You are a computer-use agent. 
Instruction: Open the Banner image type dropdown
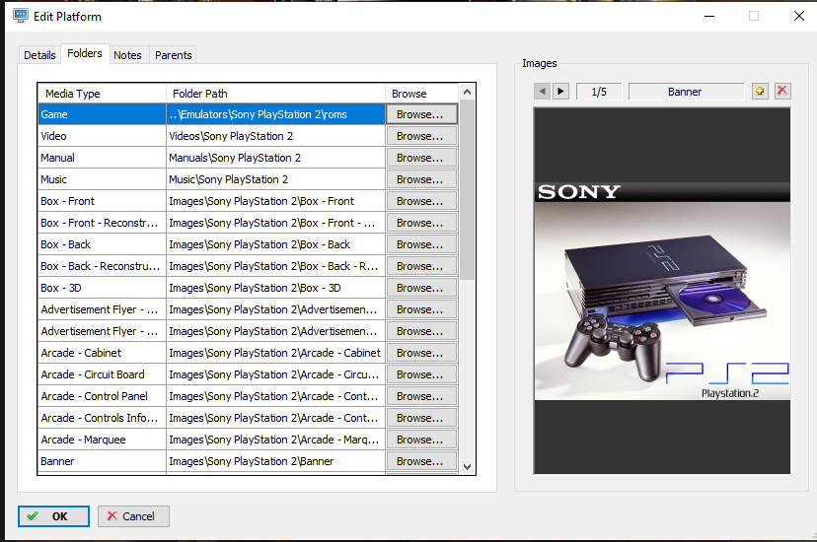[x=686, y=92]
